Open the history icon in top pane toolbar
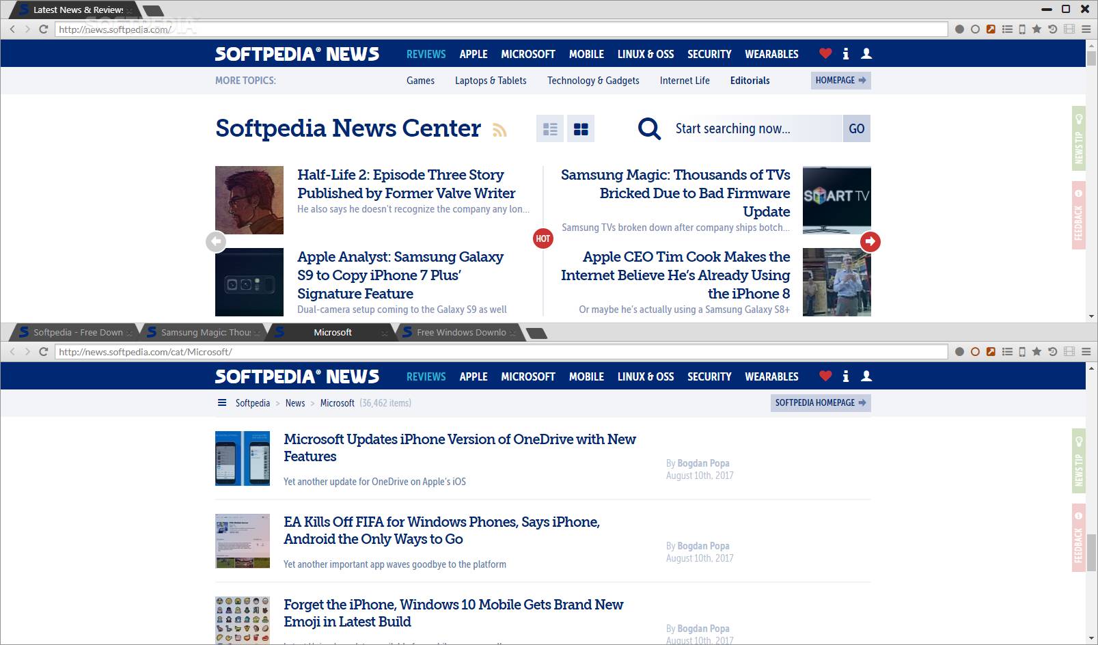 pyautogui.click(x=1052, y=29)
